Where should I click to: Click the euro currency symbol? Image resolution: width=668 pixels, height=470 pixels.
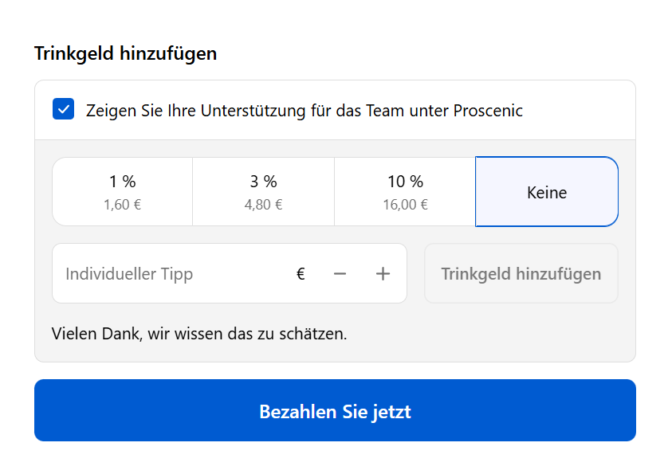[301, 274]
